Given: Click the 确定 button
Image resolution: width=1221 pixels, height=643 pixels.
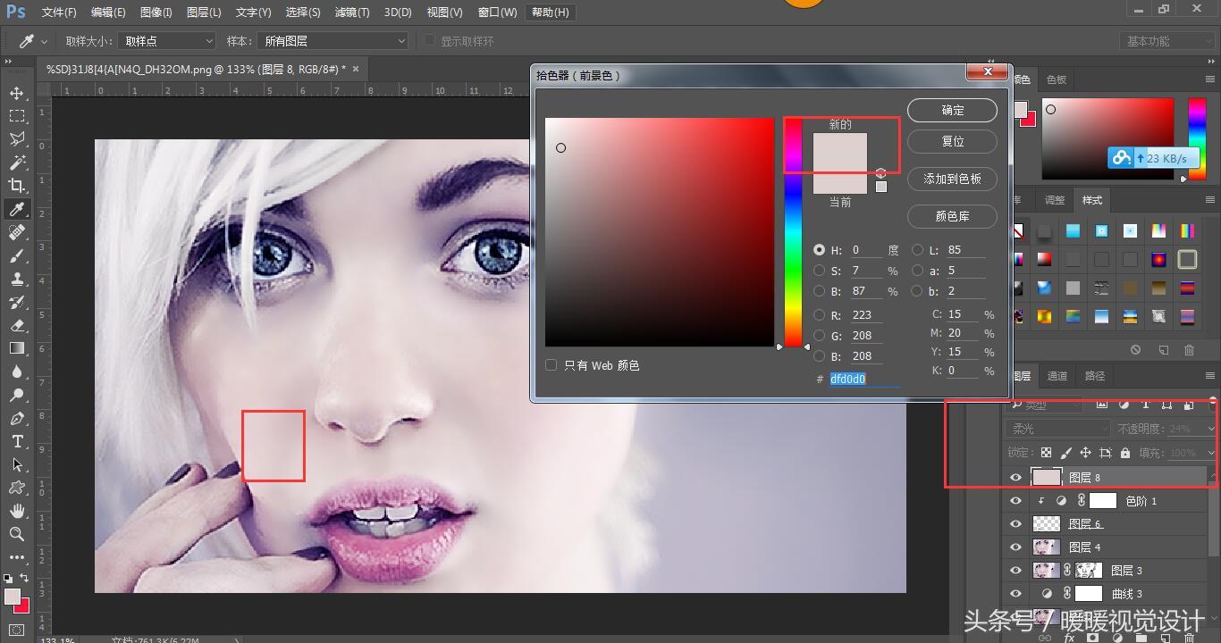Looking at the screenshot, I should (953, 111).
